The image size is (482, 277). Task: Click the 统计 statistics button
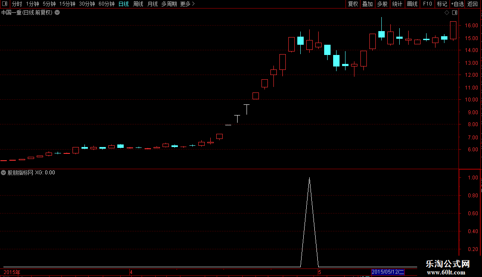coord(397,4)
